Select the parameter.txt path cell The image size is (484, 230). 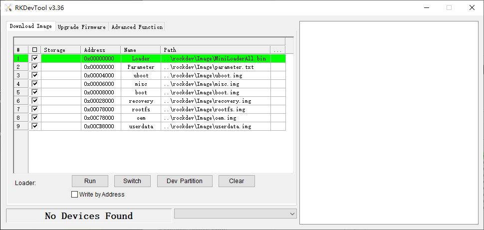point(216,67)
